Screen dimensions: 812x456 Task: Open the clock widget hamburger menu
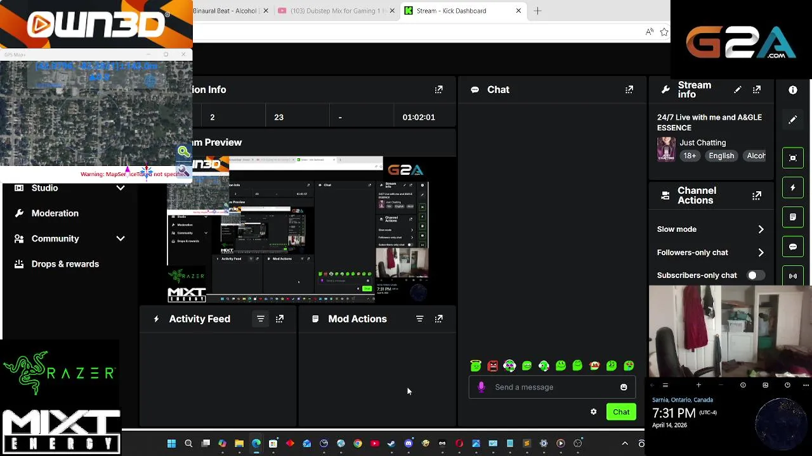[665, 385]
